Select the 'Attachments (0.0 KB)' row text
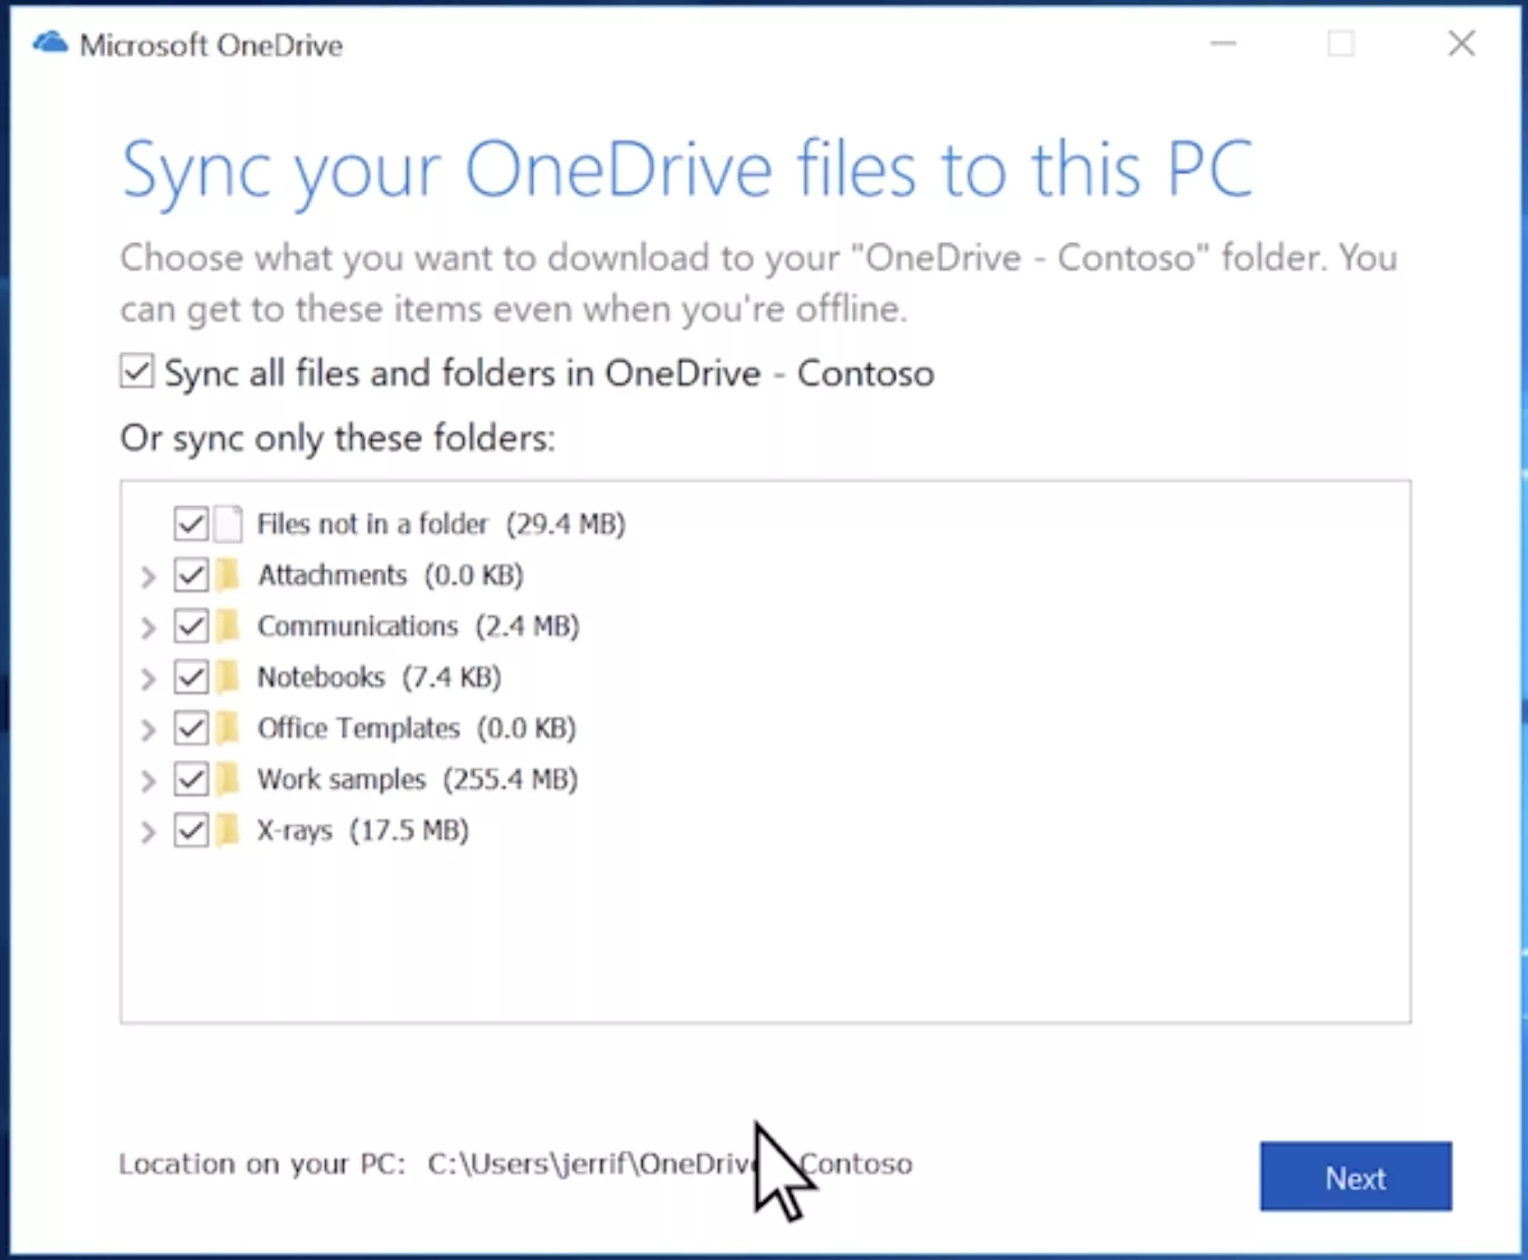The image size is (1528, 1260). point(391,576)
